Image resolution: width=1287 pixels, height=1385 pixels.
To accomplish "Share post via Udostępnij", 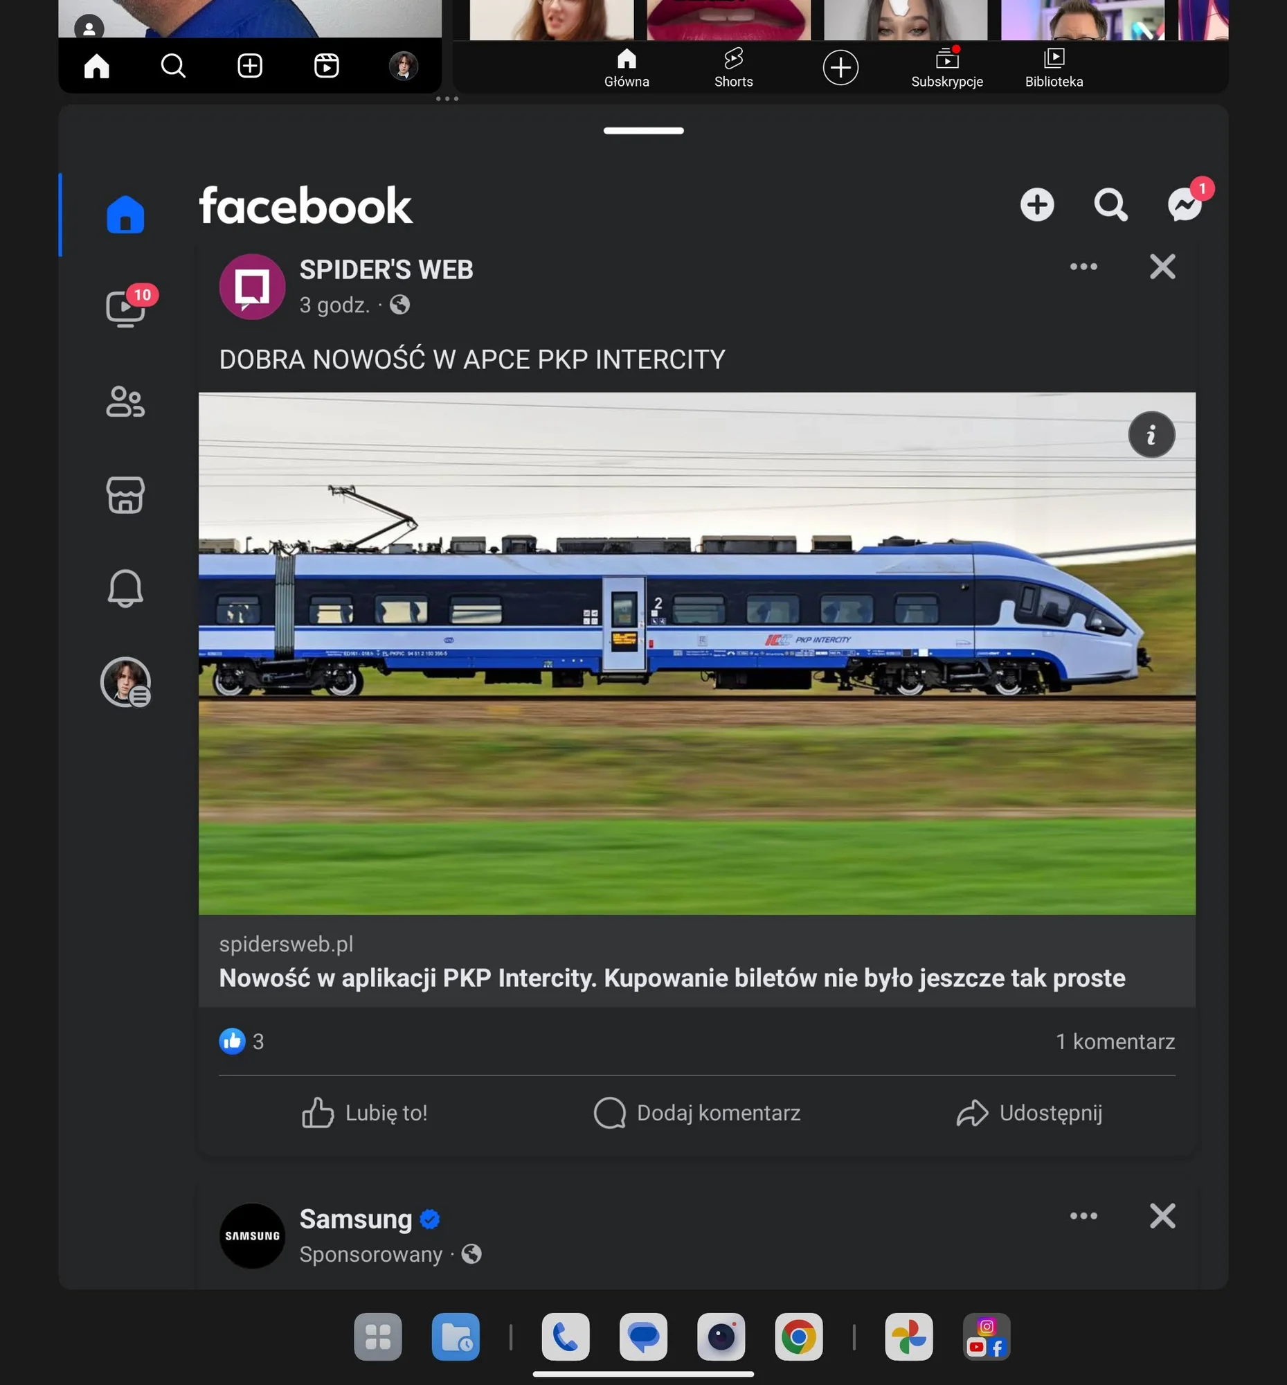I will tap(1029, 1113).
